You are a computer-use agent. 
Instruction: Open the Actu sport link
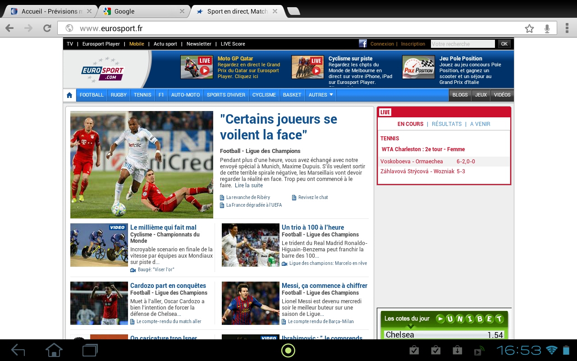[x=165, y=44]
